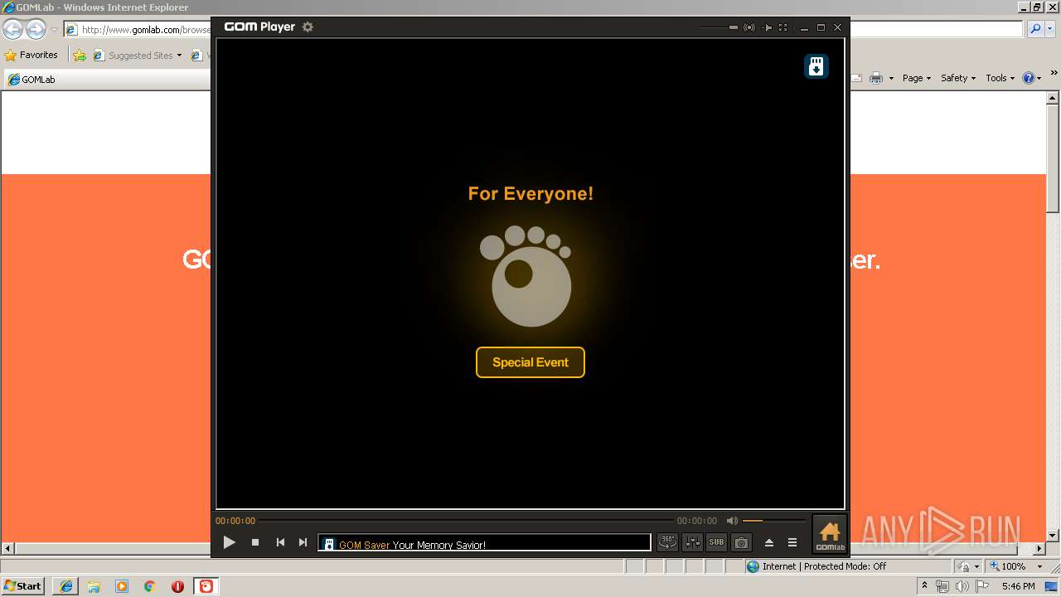Viewport: 1061px width, 597px height.
Task: Open the Favorites panel in IE
Action: tap(31, 55)
